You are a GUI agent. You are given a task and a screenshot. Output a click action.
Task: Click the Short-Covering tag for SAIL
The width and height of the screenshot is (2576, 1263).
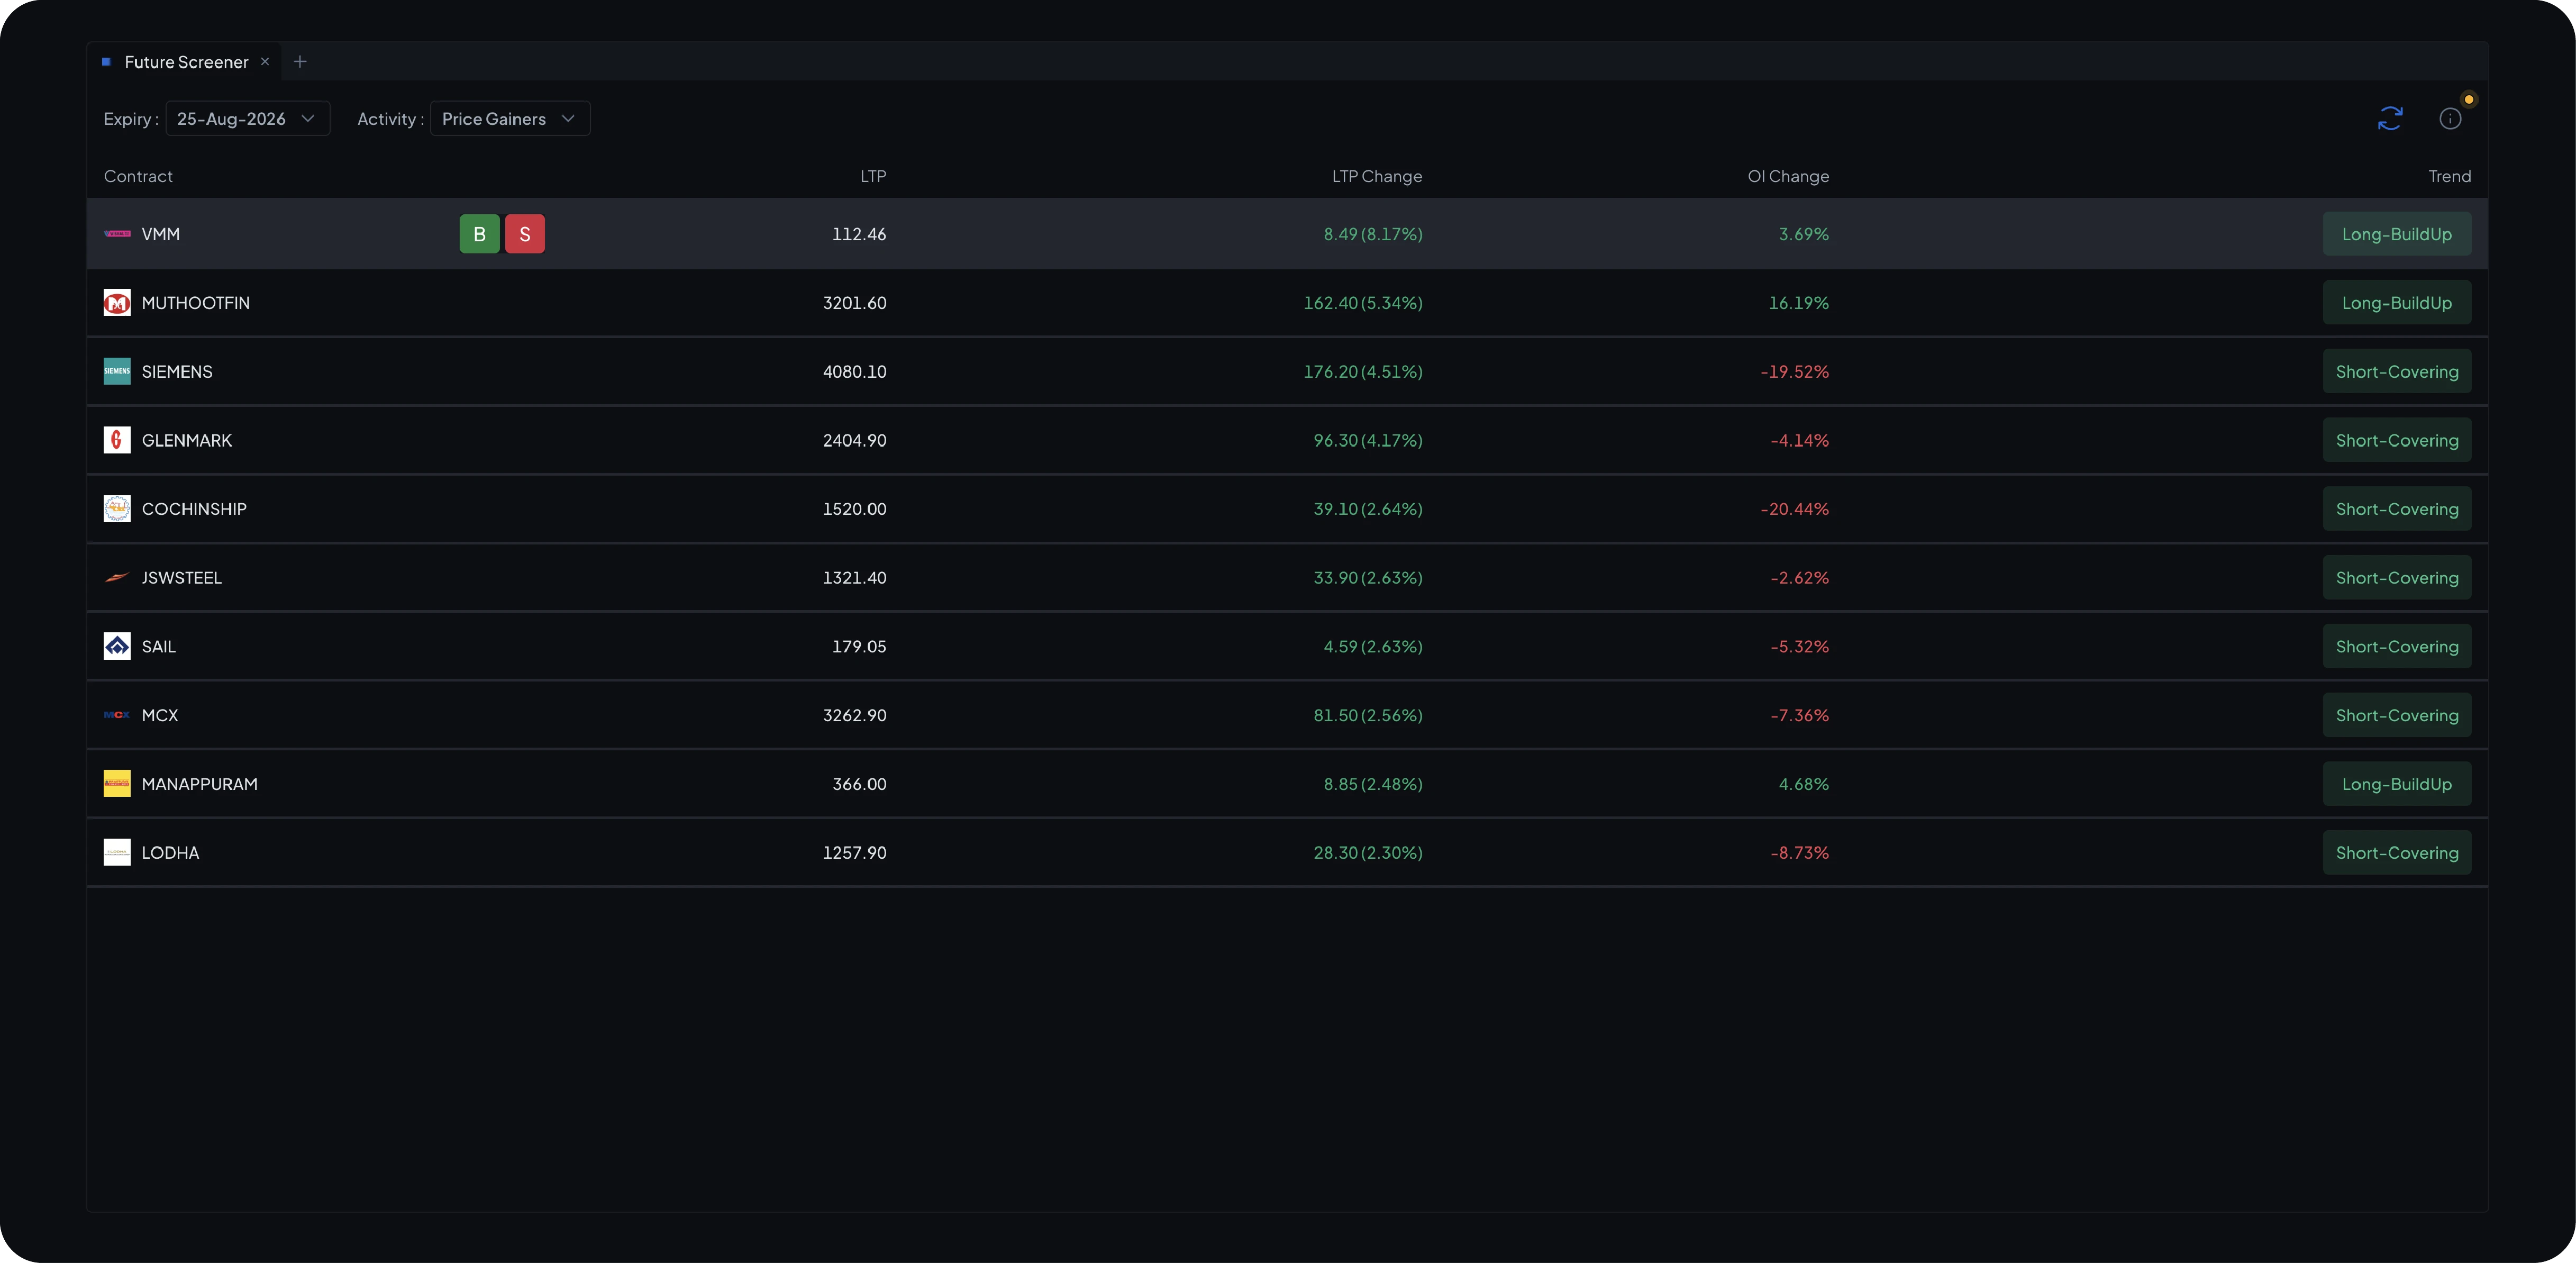point(2397,646)
